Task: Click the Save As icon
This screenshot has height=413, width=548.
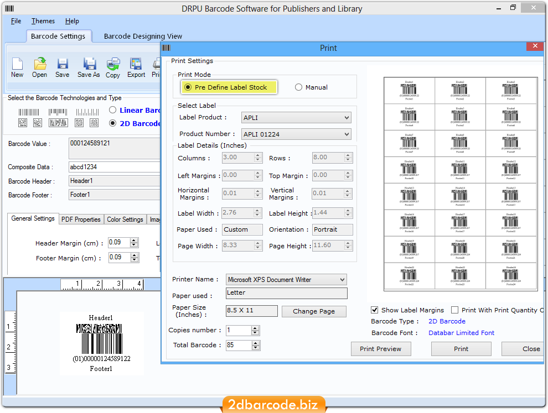Action: (x=89, y=64)
